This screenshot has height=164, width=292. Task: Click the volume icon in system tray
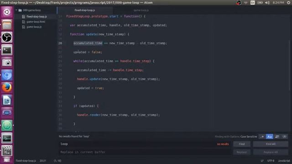tap(267, 3)
